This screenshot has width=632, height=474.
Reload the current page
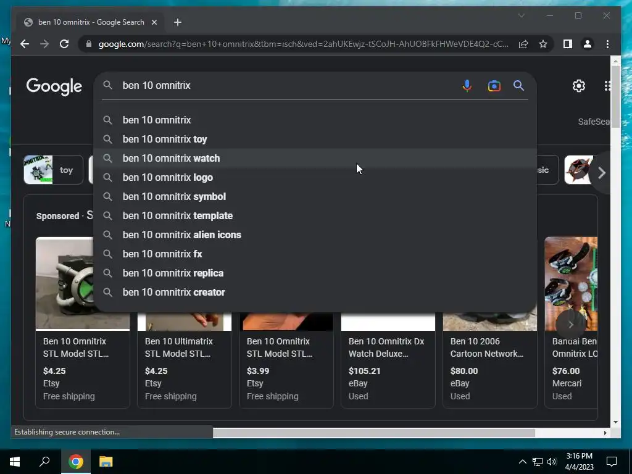click(x=64, y=44)
